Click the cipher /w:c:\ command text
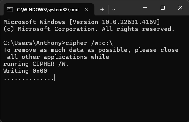Viewport: 189px width, 122px height. tap(89, 43)
